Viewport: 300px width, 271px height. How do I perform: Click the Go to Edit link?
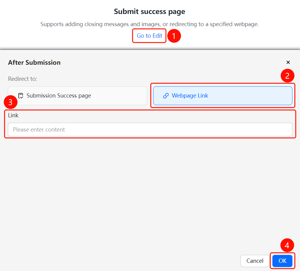(x=150, y=36)
